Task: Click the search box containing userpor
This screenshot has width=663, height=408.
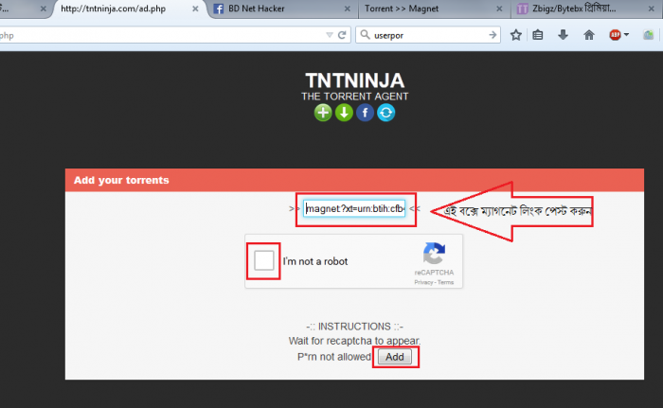Action: click(x=428, y=35)
